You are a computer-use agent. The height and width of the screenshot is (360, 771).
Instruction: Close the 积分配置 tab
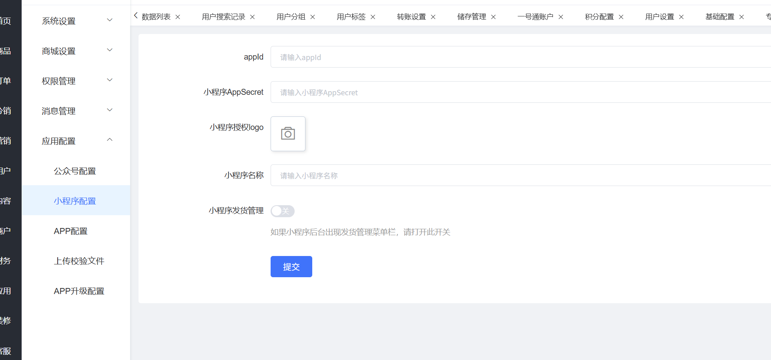click(621, 17)
